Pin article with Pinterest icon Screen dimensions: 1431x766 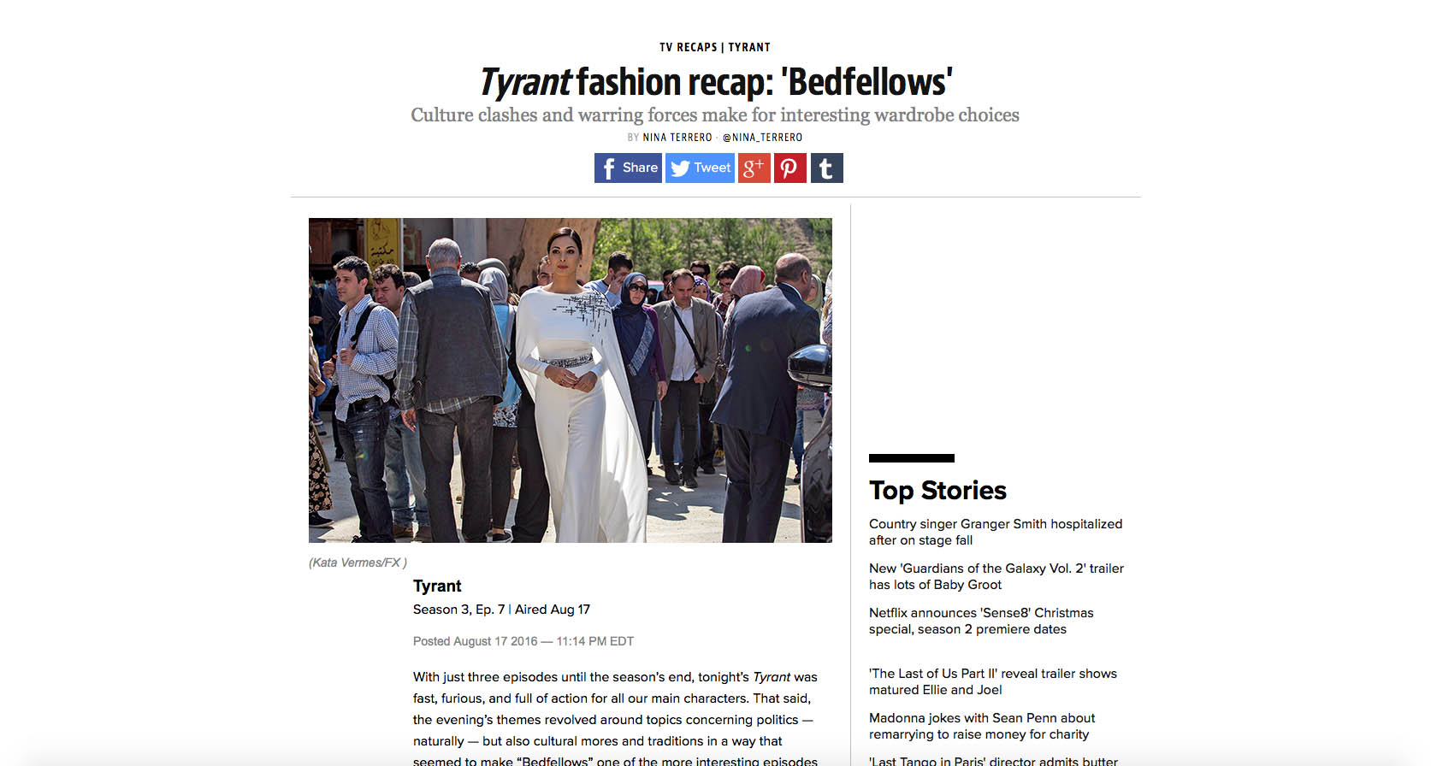[x=789, y=168]
